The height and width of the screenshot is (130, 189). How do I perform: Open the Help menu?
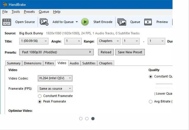[57, 12]
